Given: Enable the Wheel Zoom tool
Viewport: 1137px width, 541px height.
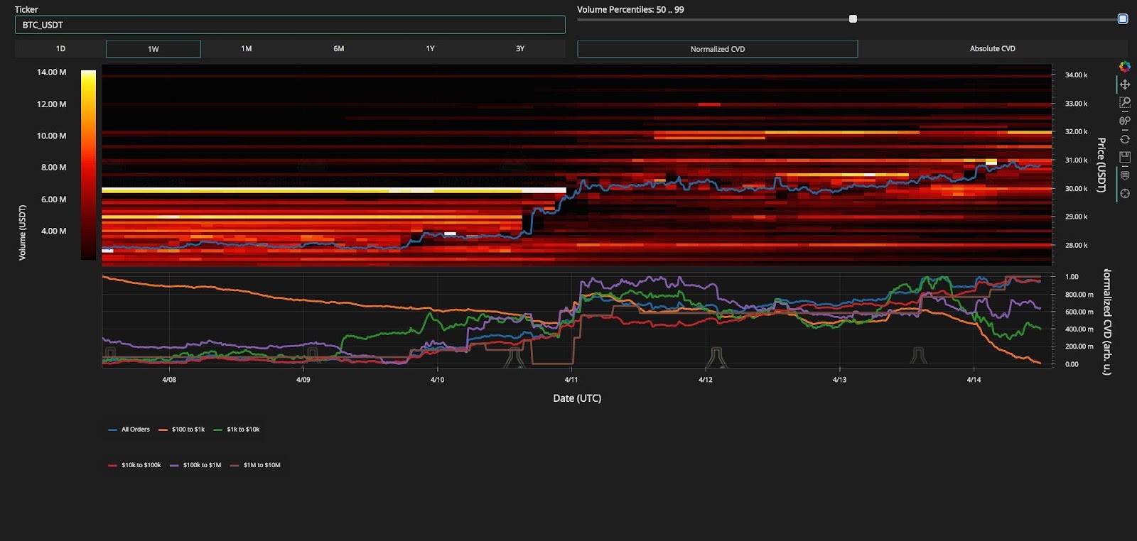Looking at the screenshot, I should point(1125,121).
